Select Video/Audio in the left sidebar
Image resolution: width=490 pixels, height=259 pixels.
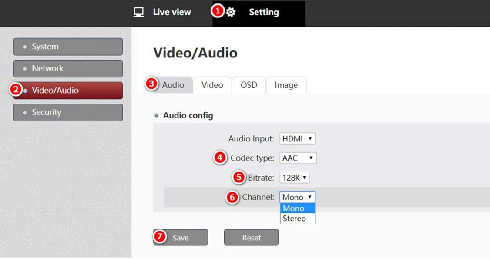(x=68, y=91)
